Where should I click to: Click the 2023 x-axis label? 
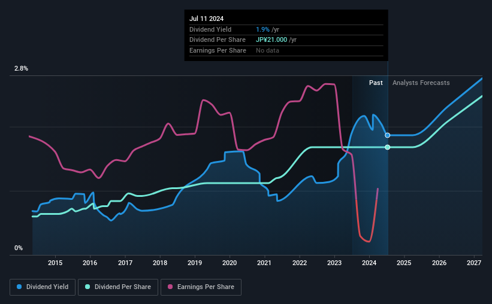(334, 263)
